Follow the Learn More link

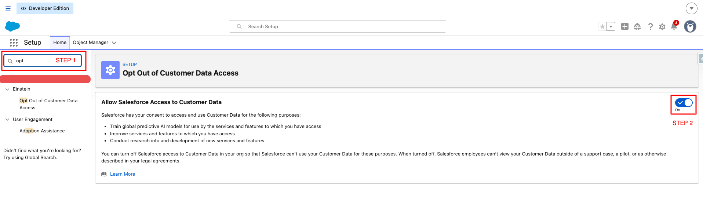click(x=123, y=174)
